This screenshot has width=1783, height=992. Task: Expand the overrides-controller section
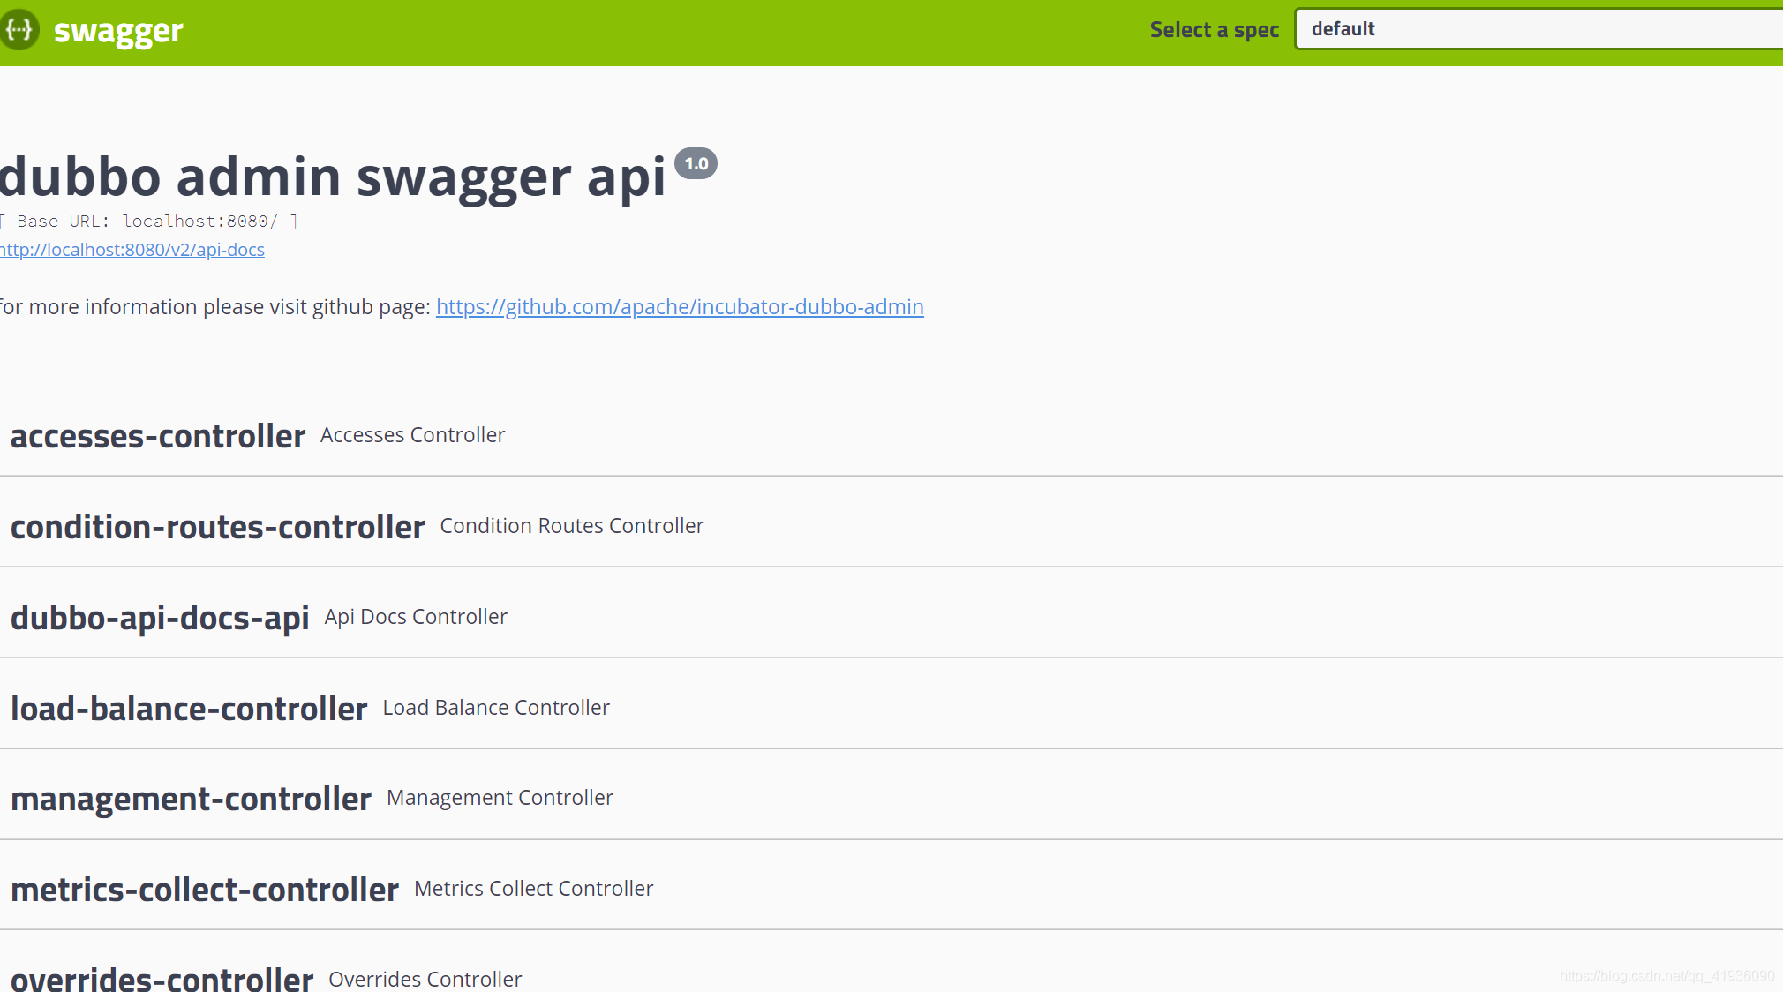point(162,978)
